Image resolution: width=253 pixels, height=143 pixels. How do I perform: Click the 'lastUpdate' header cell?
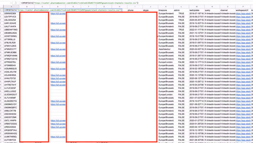197,10
